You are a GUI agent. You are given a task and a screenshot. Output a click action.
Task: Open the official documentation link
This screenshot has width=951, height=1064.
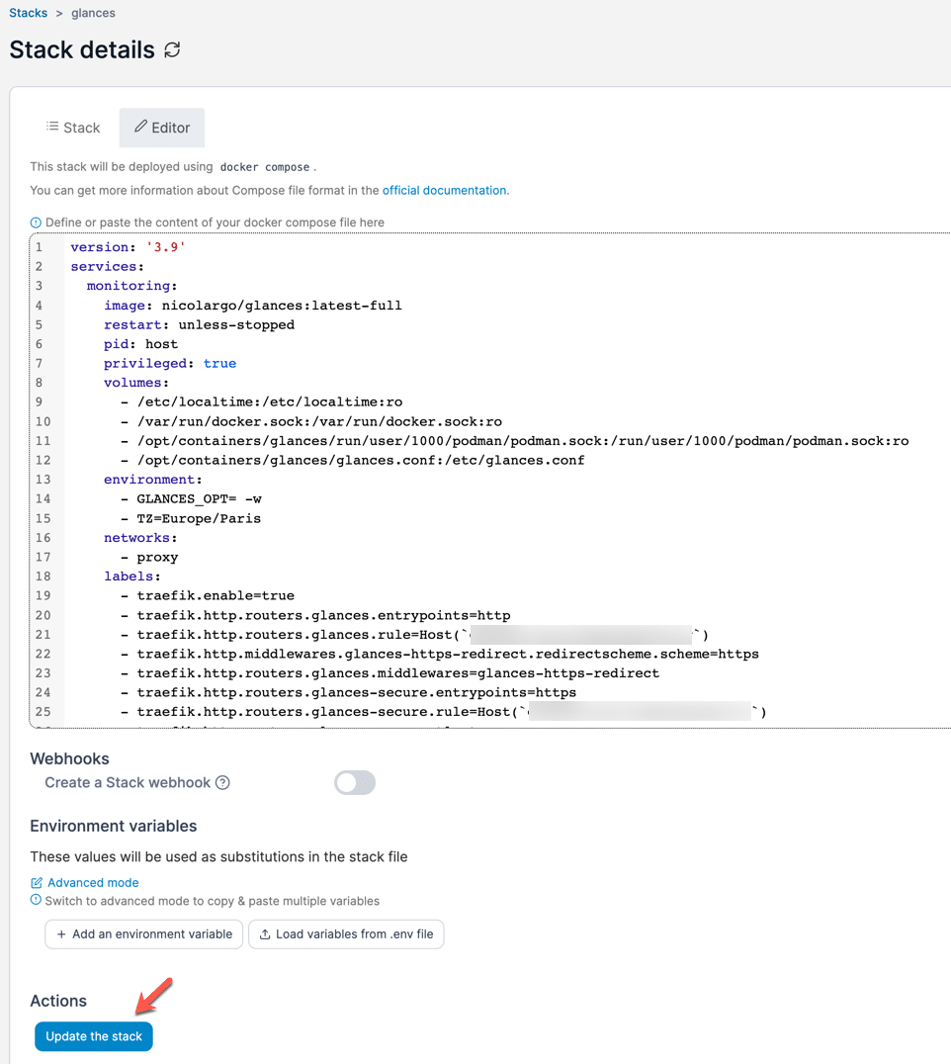click(x=444, y=191)
